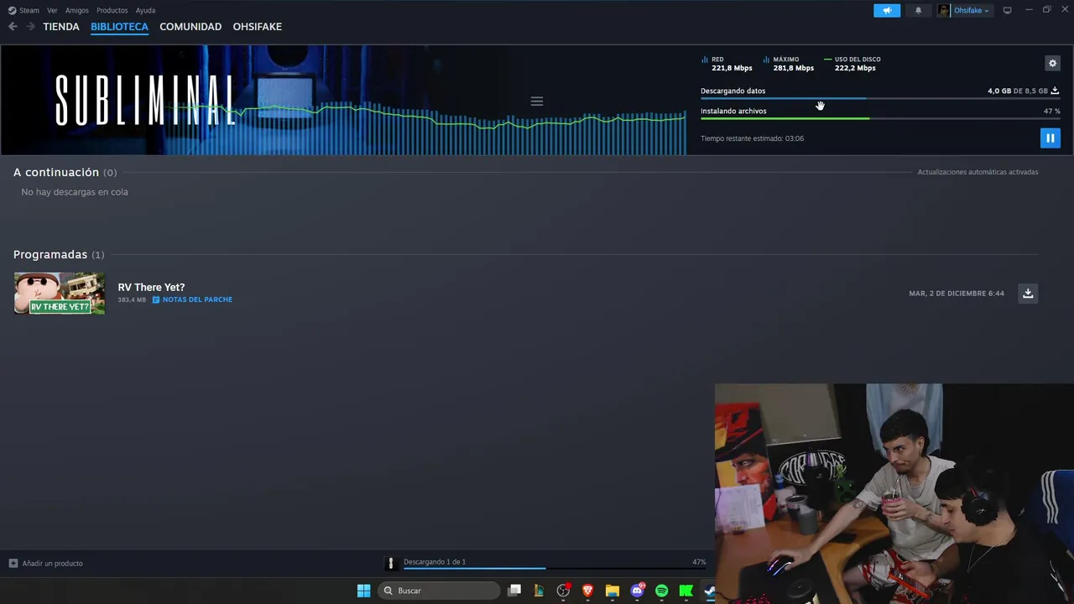Click the Instalando archivos progress bar
This screenshot has height=604, width=1074.
880,118
